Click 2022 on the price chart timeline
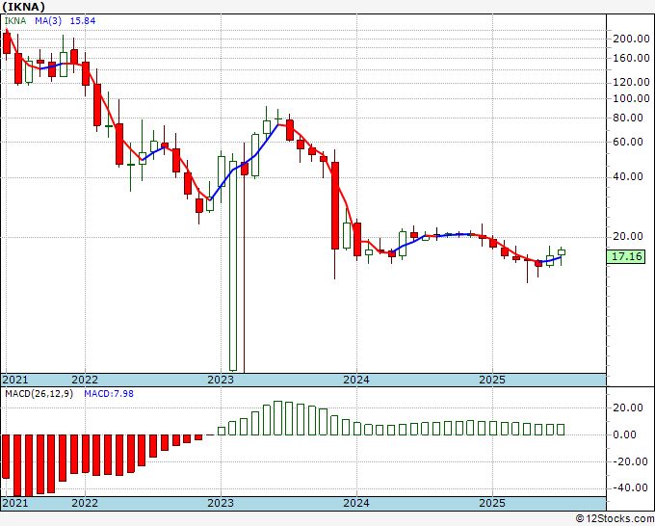This screenshot has width=655, height=526. [x=85, y=380]
